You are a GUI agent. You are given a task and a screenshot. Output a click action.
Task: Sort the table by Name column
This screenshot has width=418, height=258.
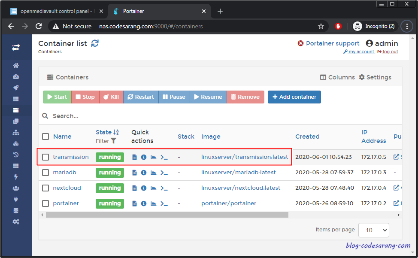tap(62, 137)
